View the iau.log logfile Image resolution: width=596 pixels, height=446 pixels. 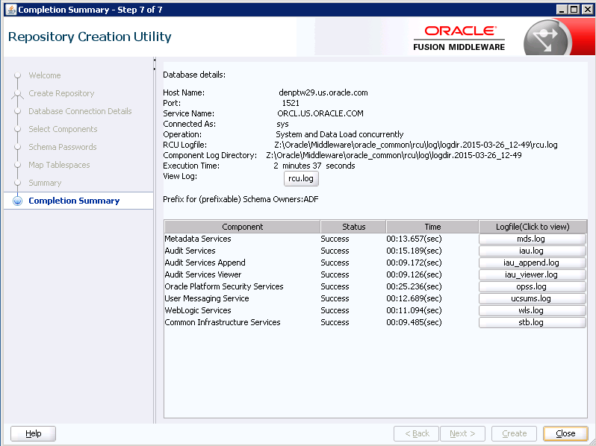tap(532, 251)
